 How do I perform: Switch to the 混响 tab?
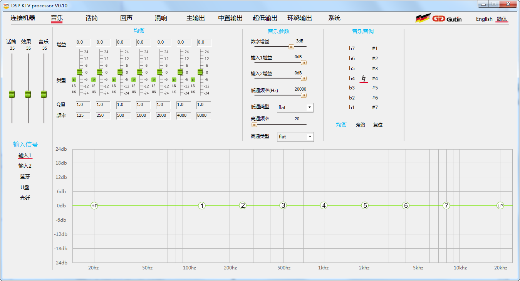[x=161, y=18]
